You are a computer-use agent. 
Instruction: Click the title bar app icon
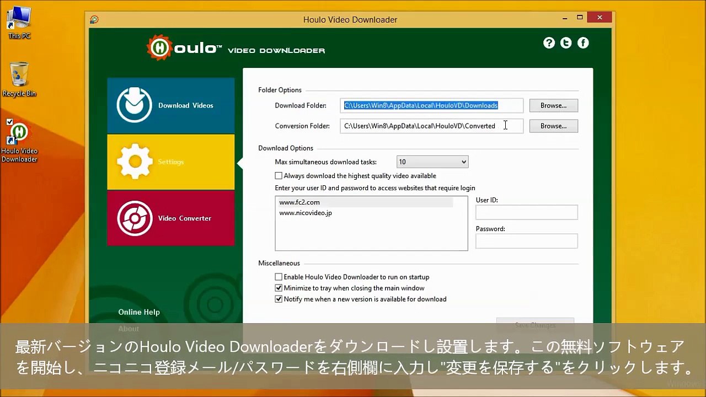(94, 19)
